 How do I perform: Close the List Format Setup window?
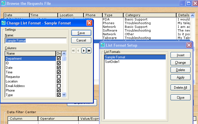(x=189, y=45)
